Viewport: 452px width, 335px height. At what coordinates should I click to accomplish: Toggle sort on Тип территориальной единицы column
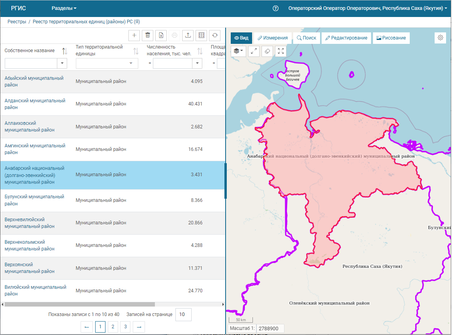pos(136,51)
